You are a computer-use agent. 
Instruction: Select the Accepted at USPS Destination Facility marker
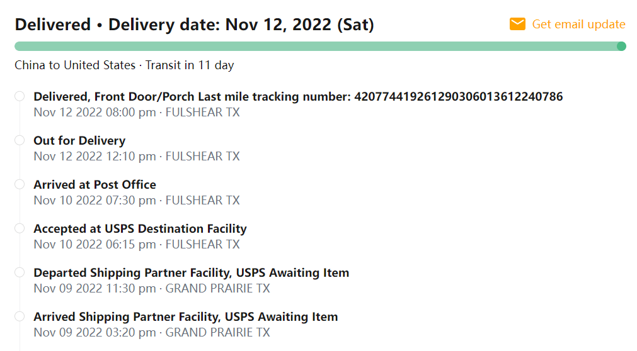(20, 228)
